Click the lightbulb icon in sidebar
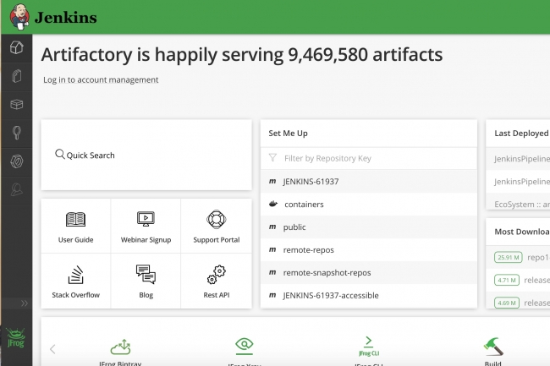Screen dimensions: 550x366 tap(16, 132)
